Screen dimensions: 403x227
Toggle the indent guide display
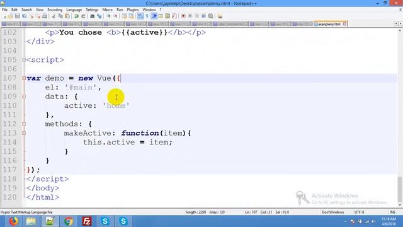click(x=154, y=16)
